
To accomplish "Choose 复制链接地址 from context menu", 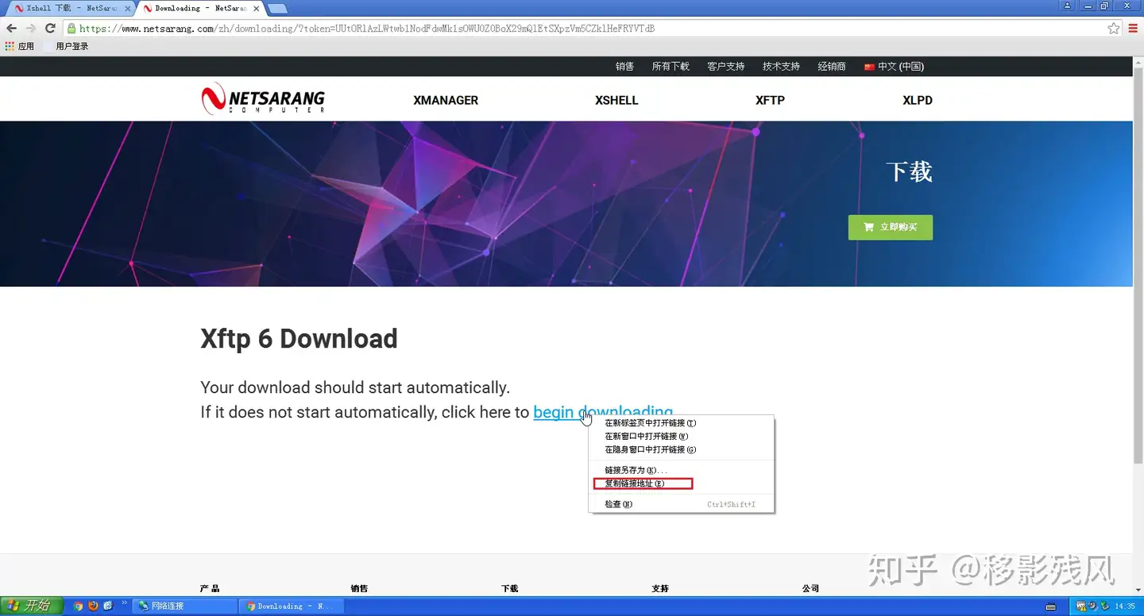I will click(x=682, y=483).
